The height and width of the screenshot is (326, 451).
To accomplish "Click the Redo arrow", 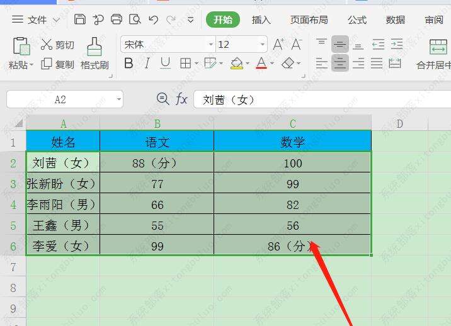I will [171, 20].
